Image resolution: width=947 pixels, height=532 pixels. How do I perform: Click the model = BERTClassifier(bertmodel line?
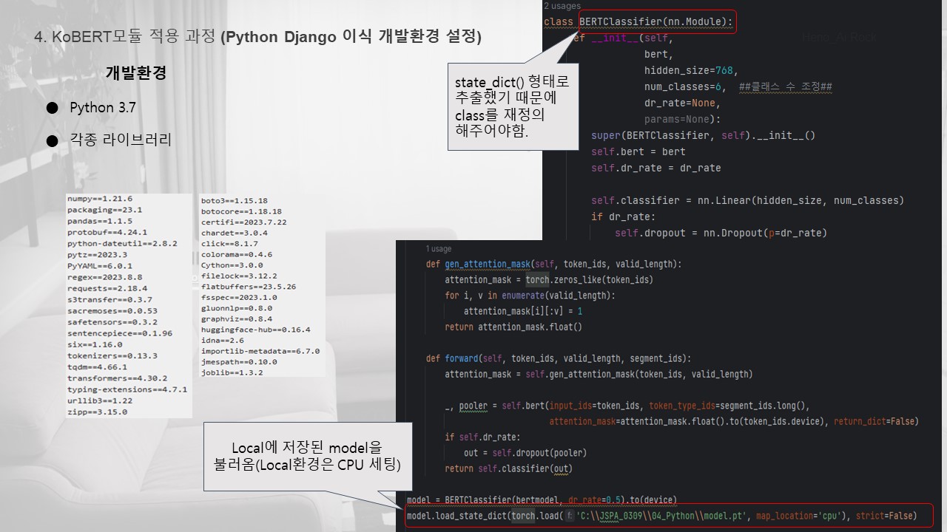tap(542, 500)
